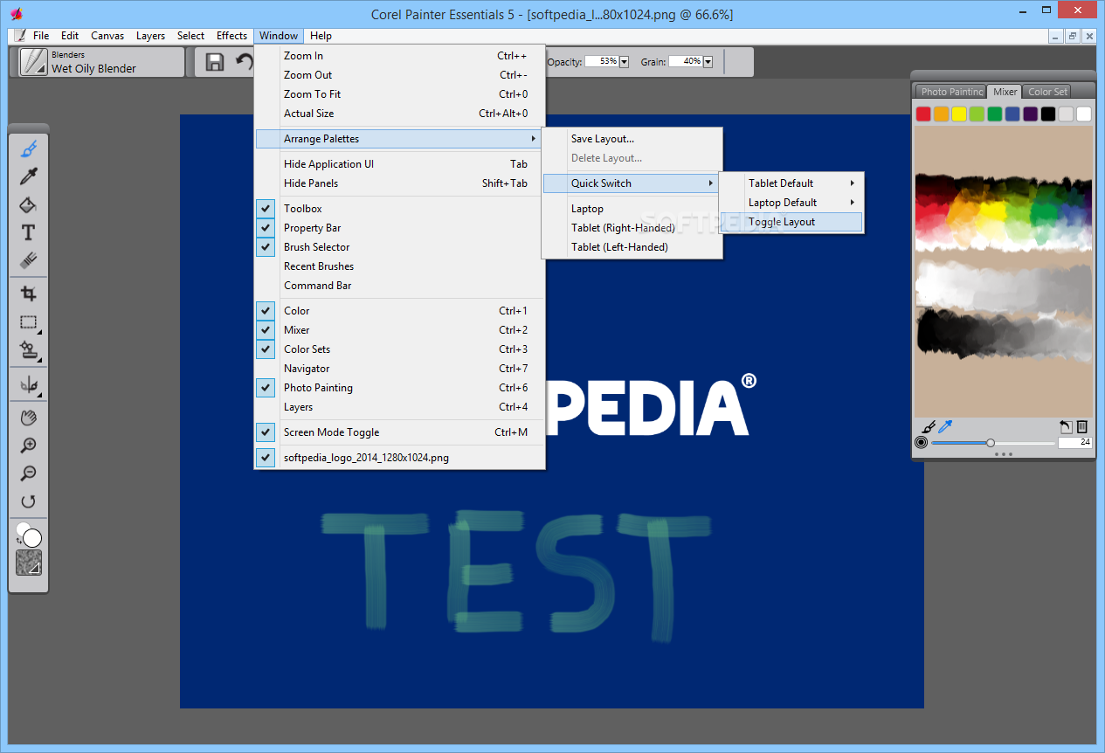Expand the Tablet Default submenu
Image resolution: width=1105 pixels, height=753 pixels.
(792, 183)
